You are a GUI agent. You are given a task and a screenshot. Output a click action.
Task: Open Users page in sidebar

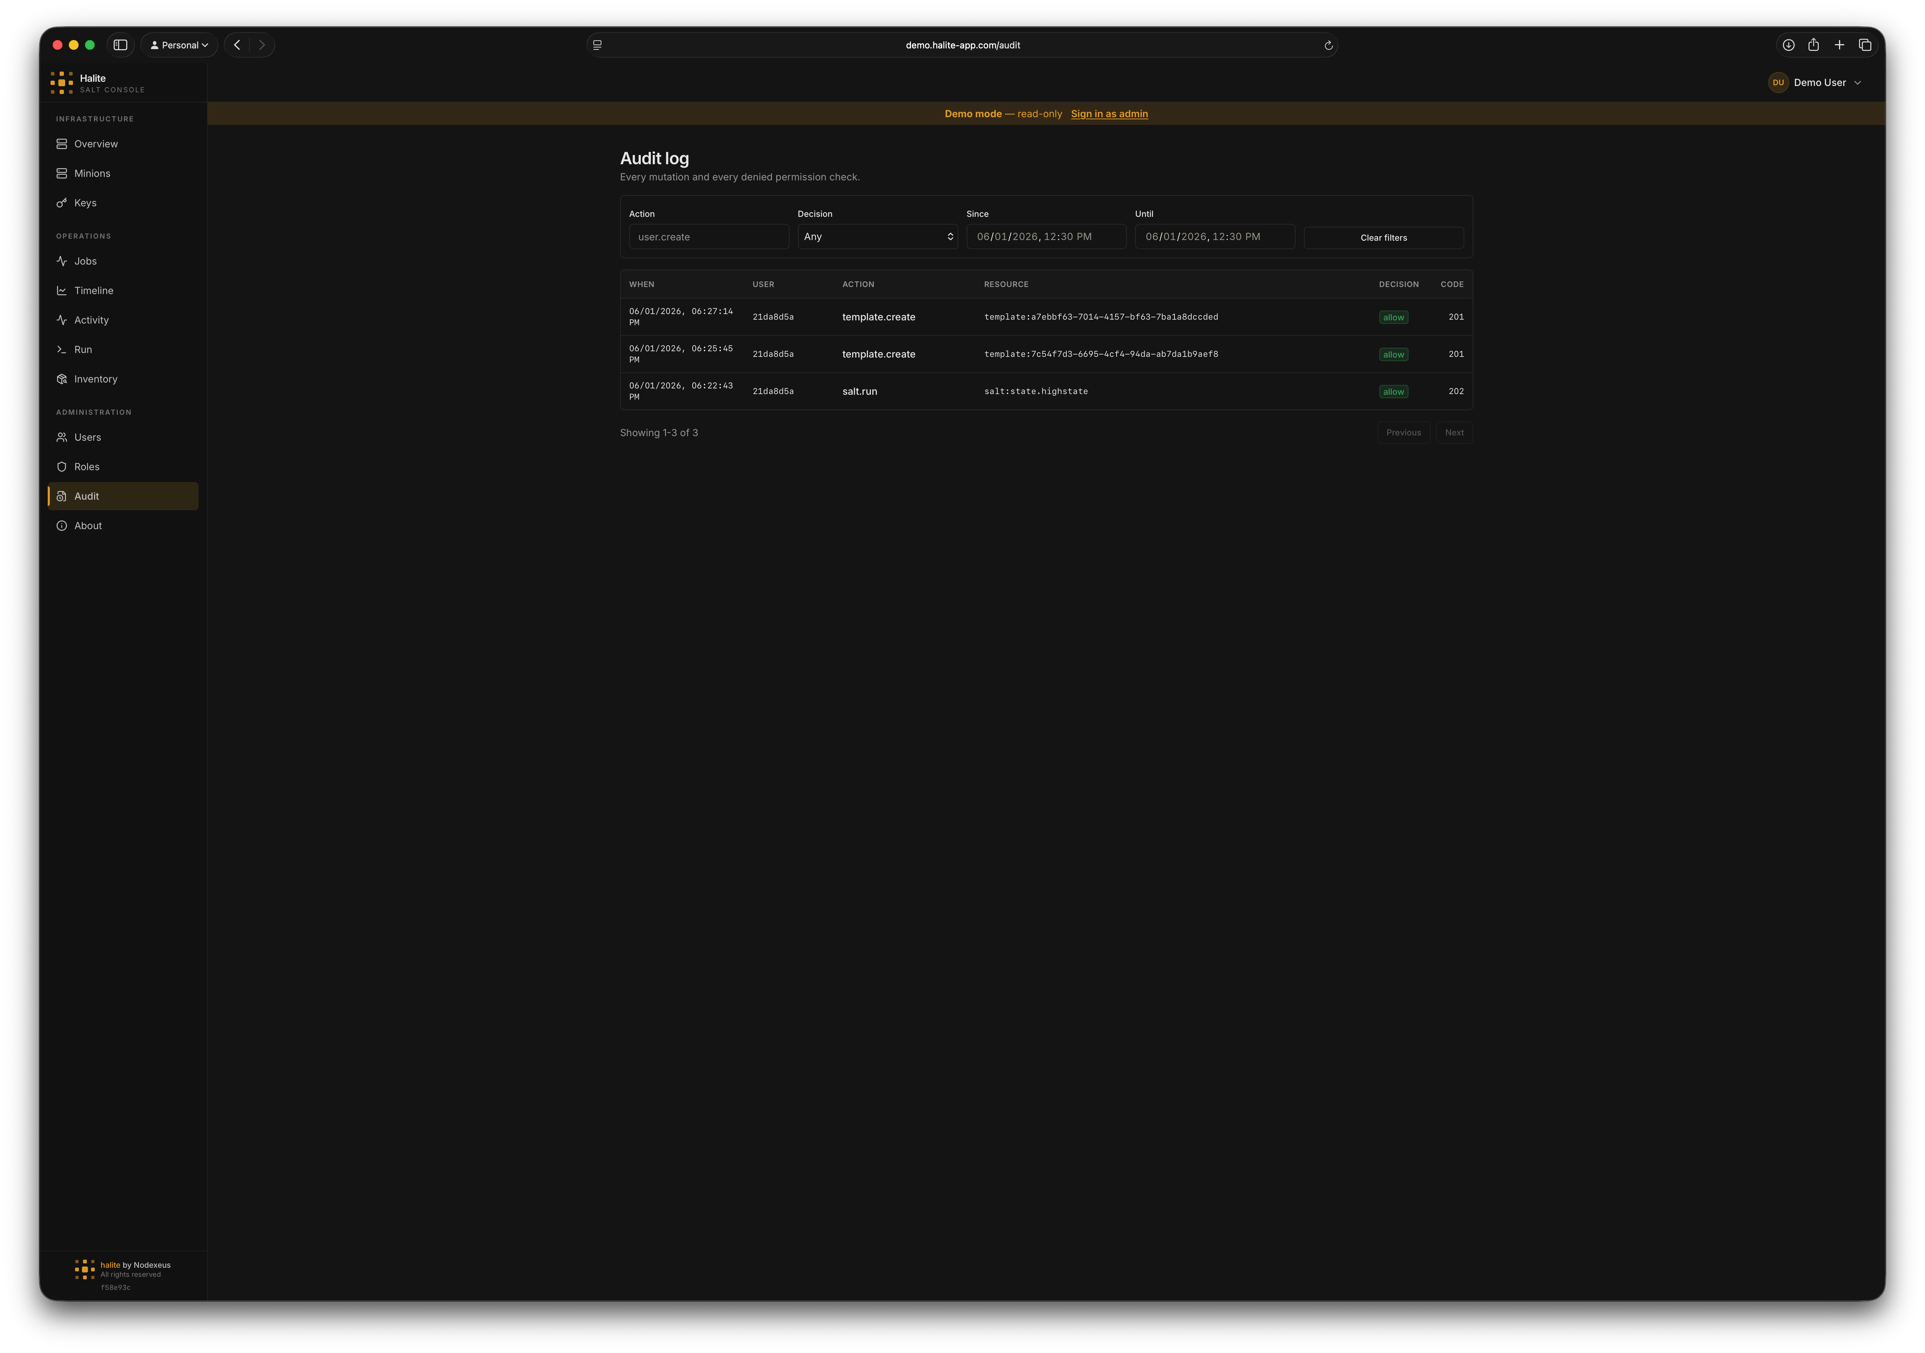(x=122, y=438)
